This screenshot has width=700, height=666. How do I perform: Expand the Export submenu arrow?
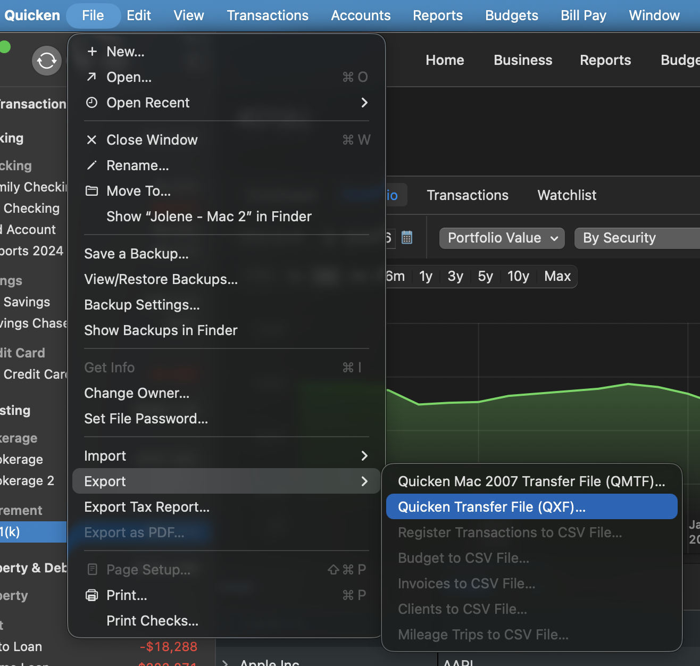point(364,481)
